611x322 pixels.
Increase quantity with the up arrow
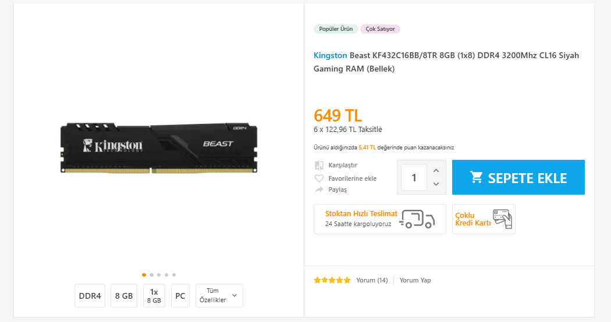point(436,170)
